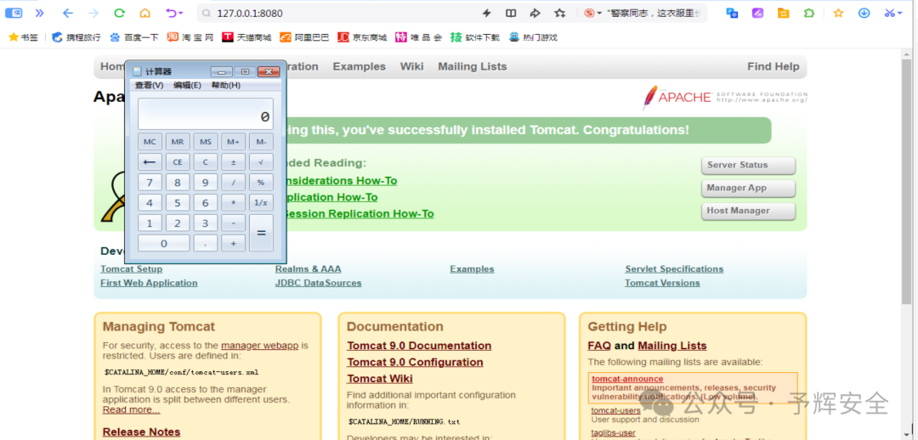
Task: Open the Sogou search engine dropdown
Action: [x=593, y=13]
